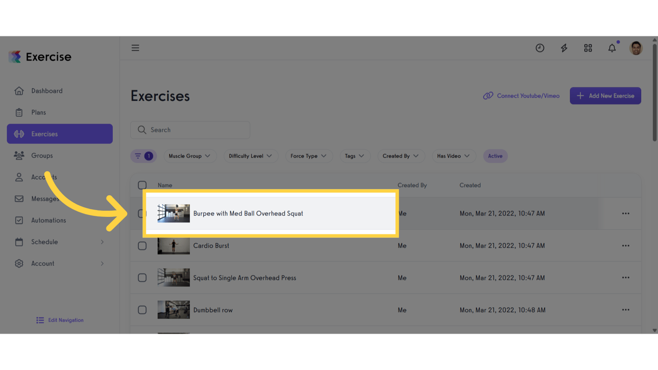Open the Difficulty Level dropdown
The image size is (658, 370).
coord(251,156)
